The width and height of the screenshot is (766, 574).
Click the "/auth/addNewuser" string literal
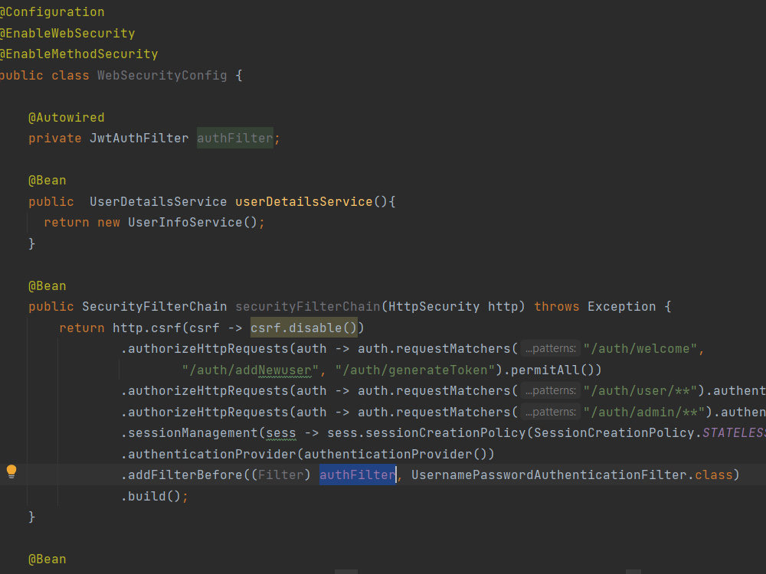pyautogui.click(x=250, y=370)
